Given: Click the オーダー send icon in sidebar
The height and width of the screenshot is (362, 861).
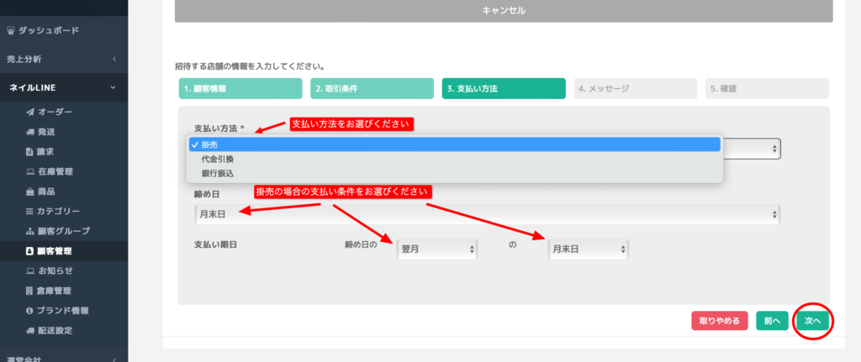Looking at the screenshot, I should click(29, 112).
